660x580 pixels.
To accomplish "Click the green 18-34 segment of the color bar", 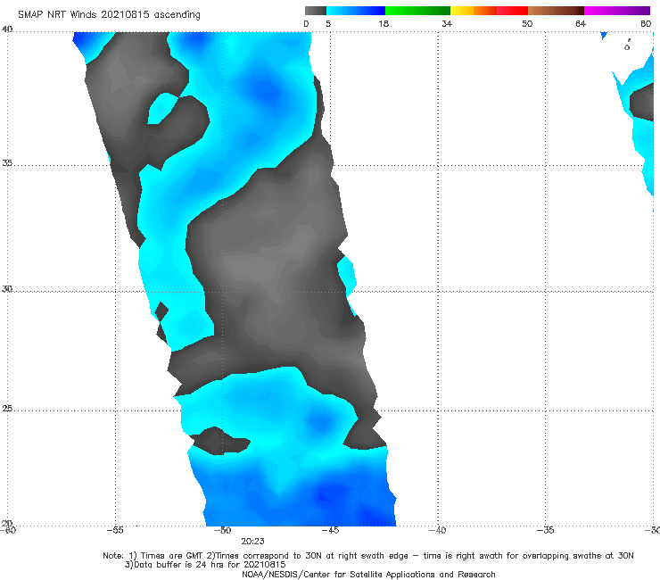I will click(417, 11).
